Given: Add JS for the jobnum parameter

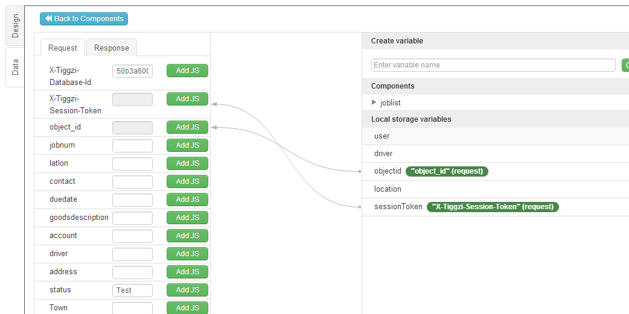Looking at the screenshot, I should pyautogui.click(x=187, y=145).
